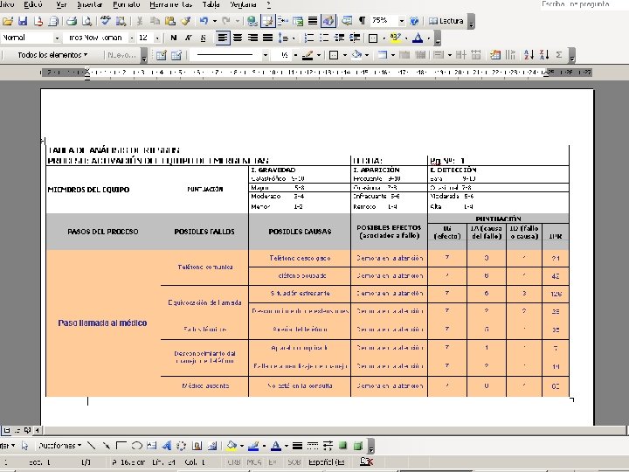Open a file with the Open folder icon
This screenshot has height=472, width=629.
click(x=8, y=21)
